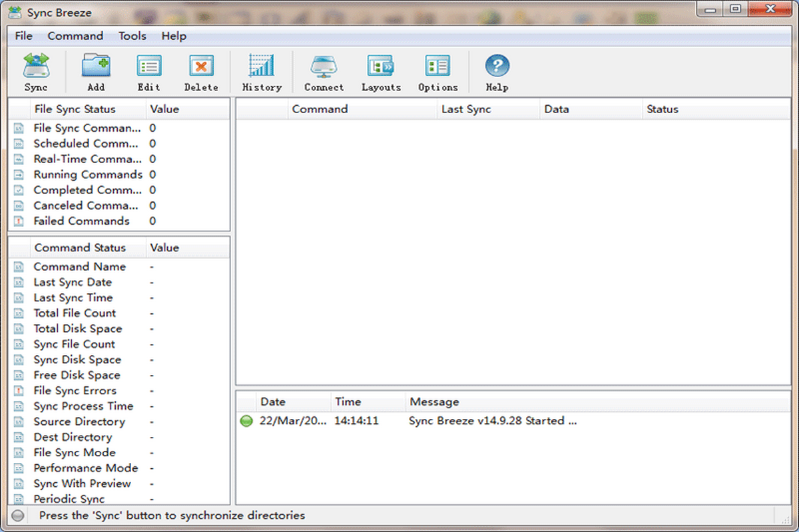799x532 pixels.
Task: Select the Canceled Commands row
Action: point(120,205)
